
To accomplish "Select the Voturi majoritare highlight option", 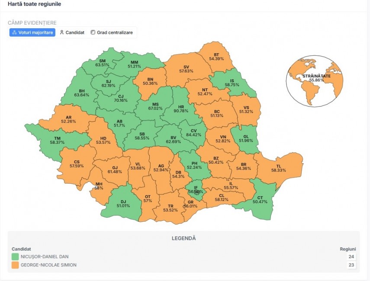I will (x=32, y=32).
